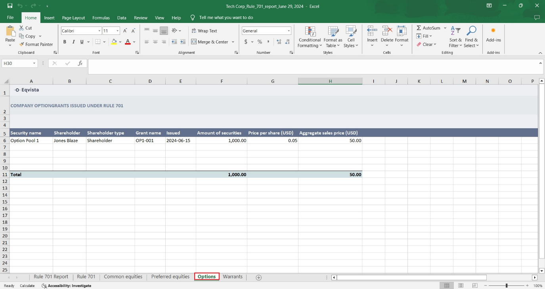Open the File menu
The height and width of the screenshot is (289, 545).
click(x=10, y=17)
